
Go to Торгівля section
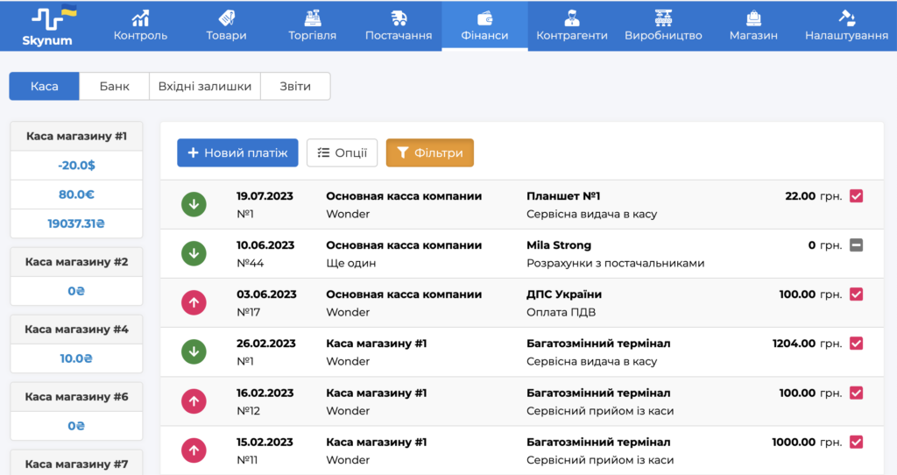[313, 26]
